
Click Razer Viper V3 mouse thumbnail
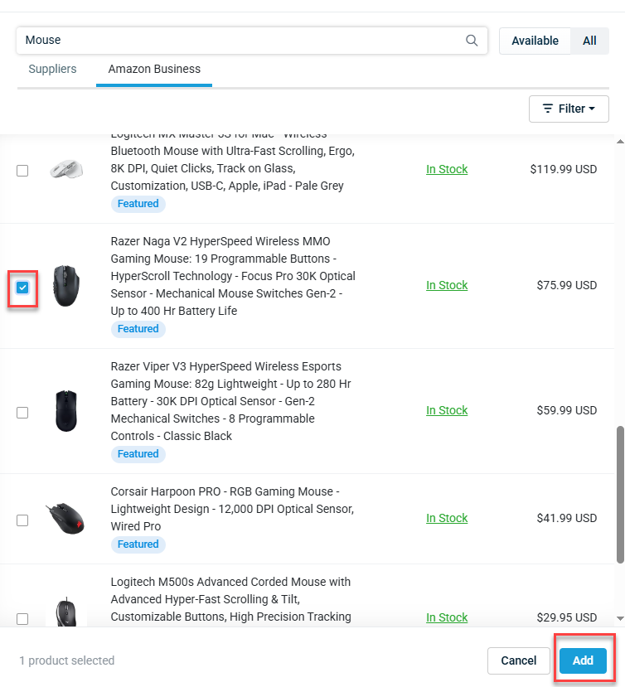coord(66,411)
